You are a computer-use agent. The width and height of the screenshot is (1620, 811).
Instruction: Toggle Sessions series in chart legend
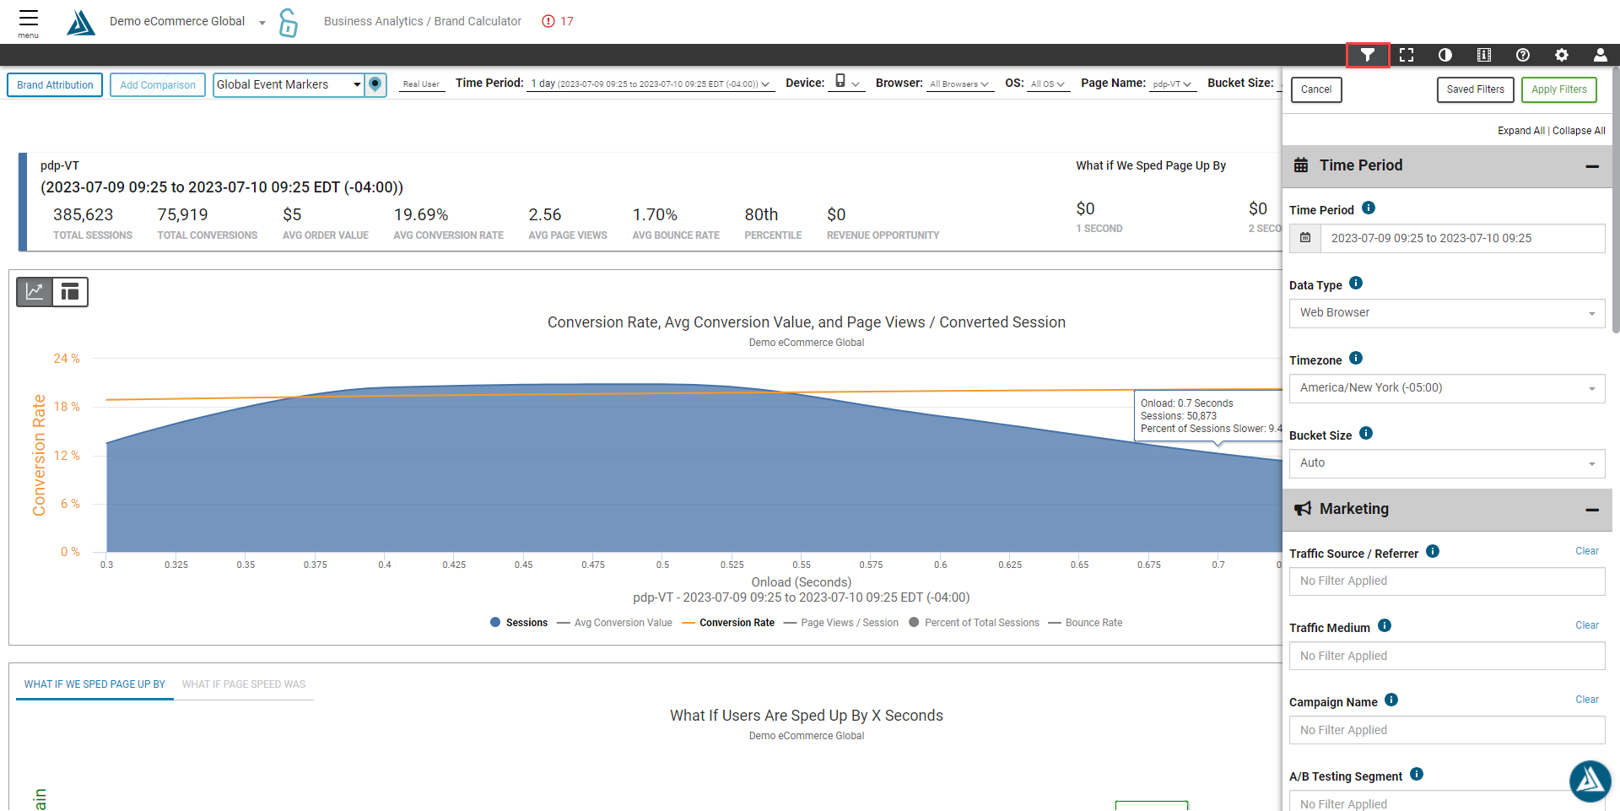click(519, 623)
